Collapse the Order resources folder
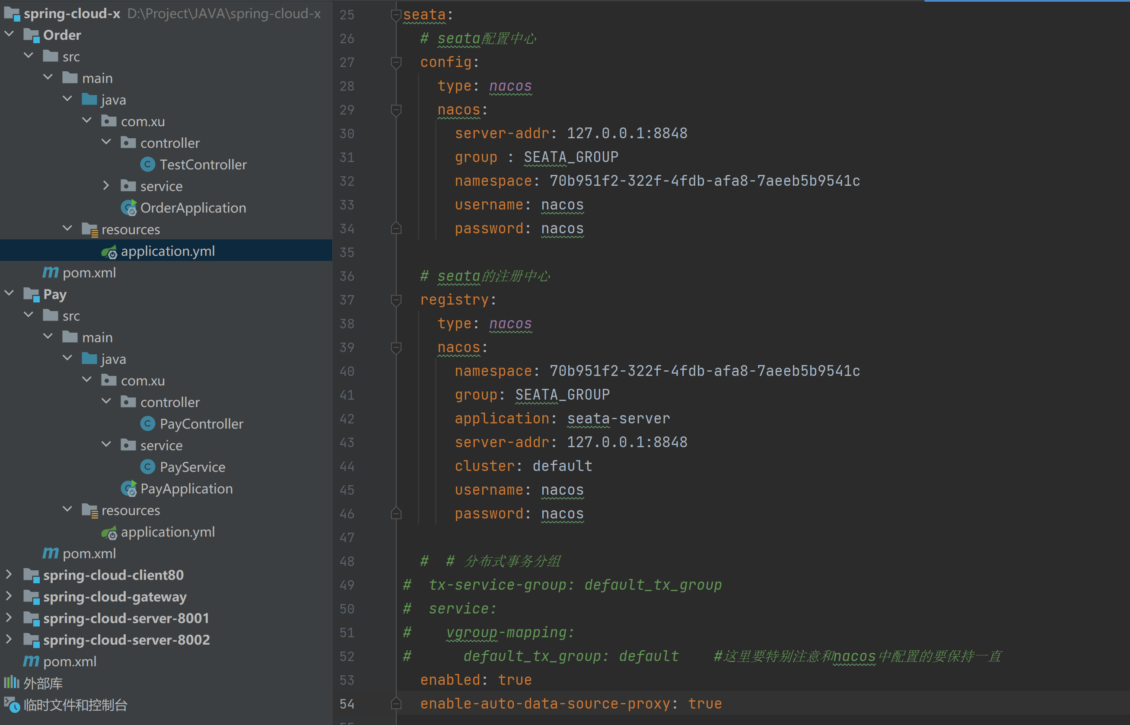The image size is (1130, 725). point(67,228)
